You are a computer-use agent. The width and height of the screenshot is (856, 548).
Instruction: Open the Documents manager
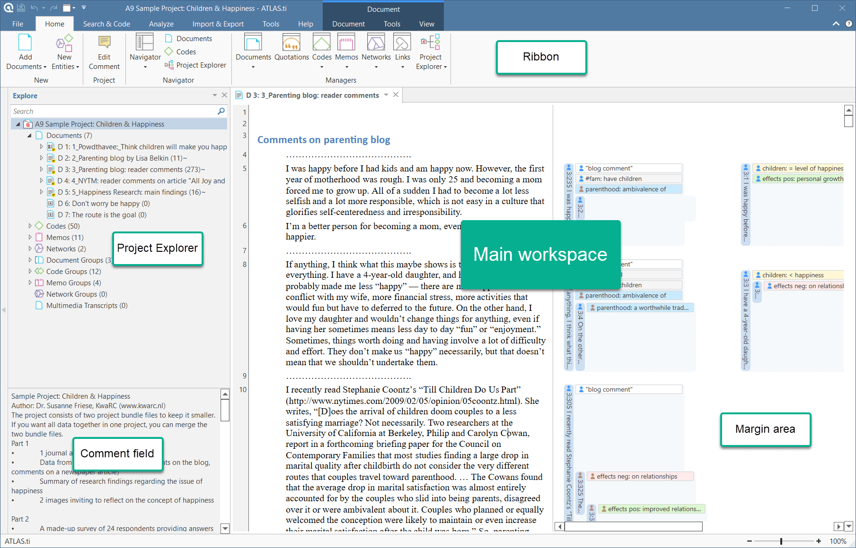point(253,51)
